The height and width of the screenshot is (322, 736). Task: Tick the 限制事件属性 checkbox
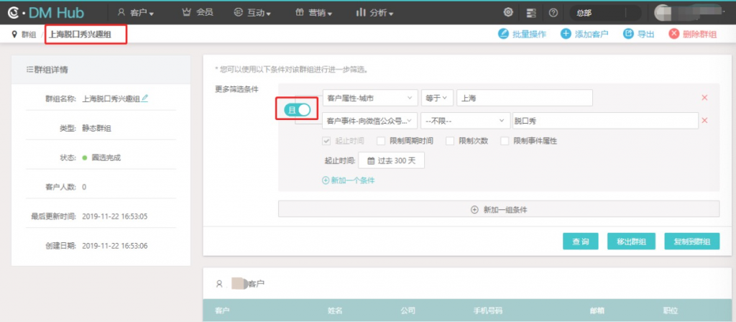coord(505,141)
